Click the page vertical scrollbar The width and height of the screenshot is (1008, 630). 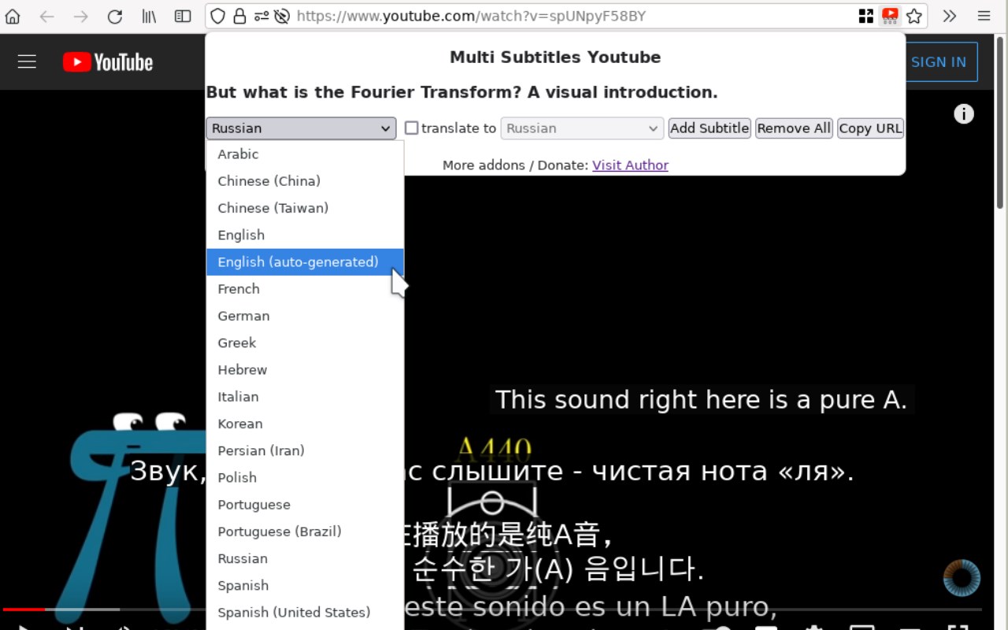pyautogui.click(x=1001, y=122)
